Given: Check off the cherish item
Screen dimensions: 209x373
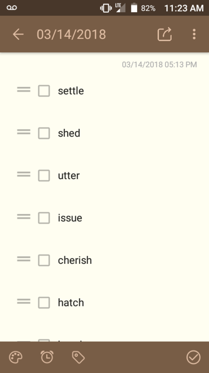Looking at the screenshot, I should (x=44, y=260).
